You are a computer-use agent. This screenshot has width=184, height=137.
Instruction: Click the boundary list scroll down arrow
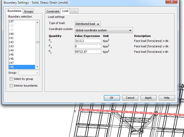tap(37, 67)
